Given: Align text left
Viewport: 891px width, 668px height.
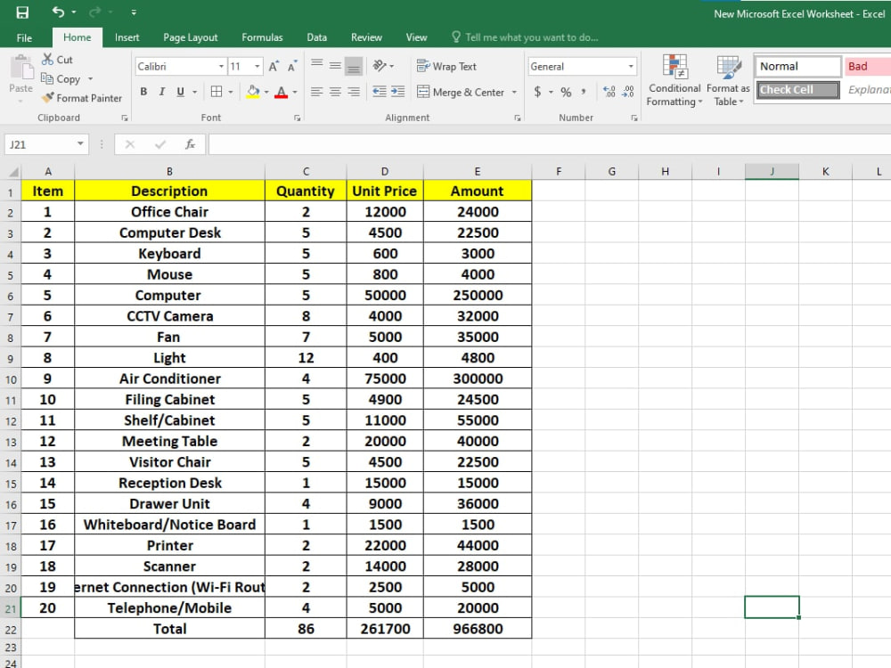Looking at the screenshot, I should click(317, 92).
